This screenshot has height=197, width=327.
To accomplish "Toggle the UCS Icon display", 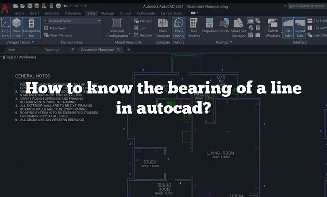I will [5, 27].
